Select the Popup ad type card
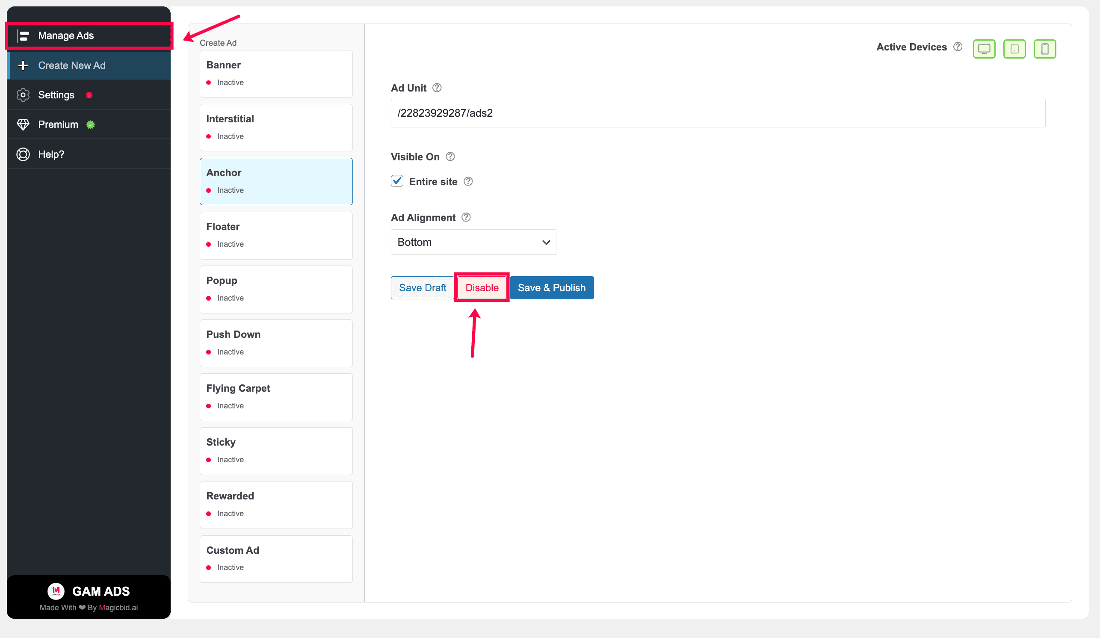Viewport: 1100px width, 638px height. click(276, 289)
